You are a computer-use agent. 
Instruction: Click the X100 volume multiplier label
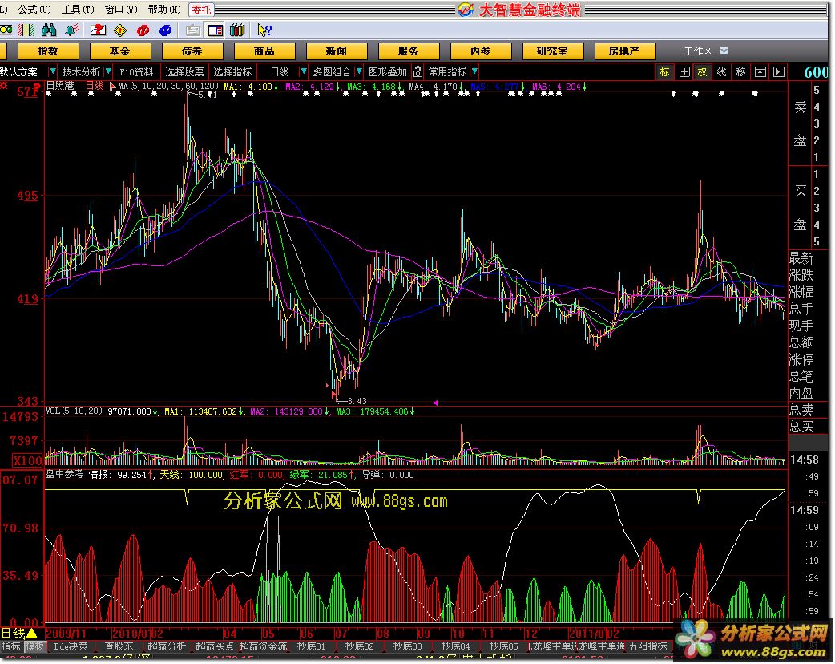tap(27, 460)
